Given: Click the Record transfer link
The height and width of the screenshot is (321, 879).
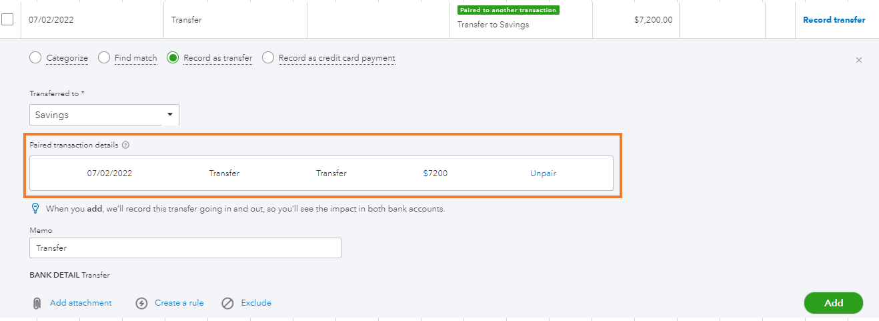Looking at the screenshot, I should click(x=834, y=20).
